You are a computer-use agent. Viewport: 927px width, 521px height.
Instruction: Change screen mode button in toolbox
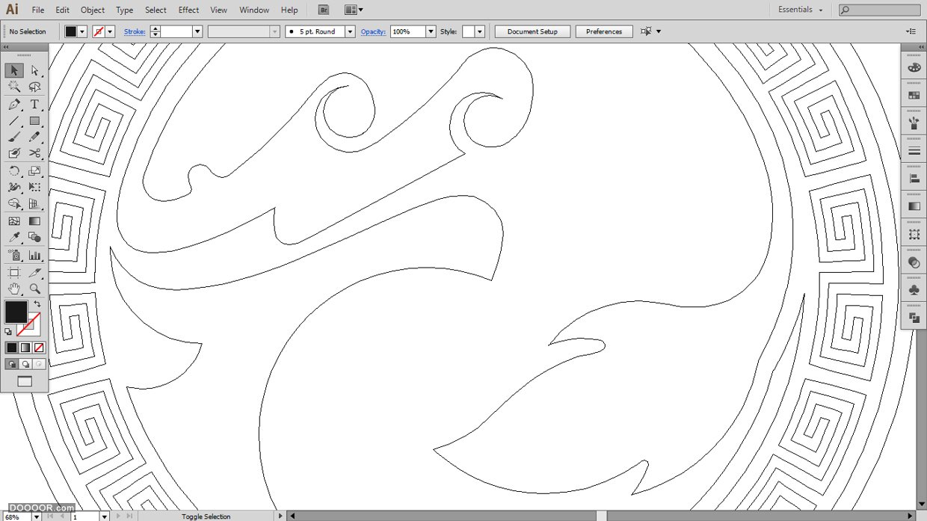click(25, 381)
